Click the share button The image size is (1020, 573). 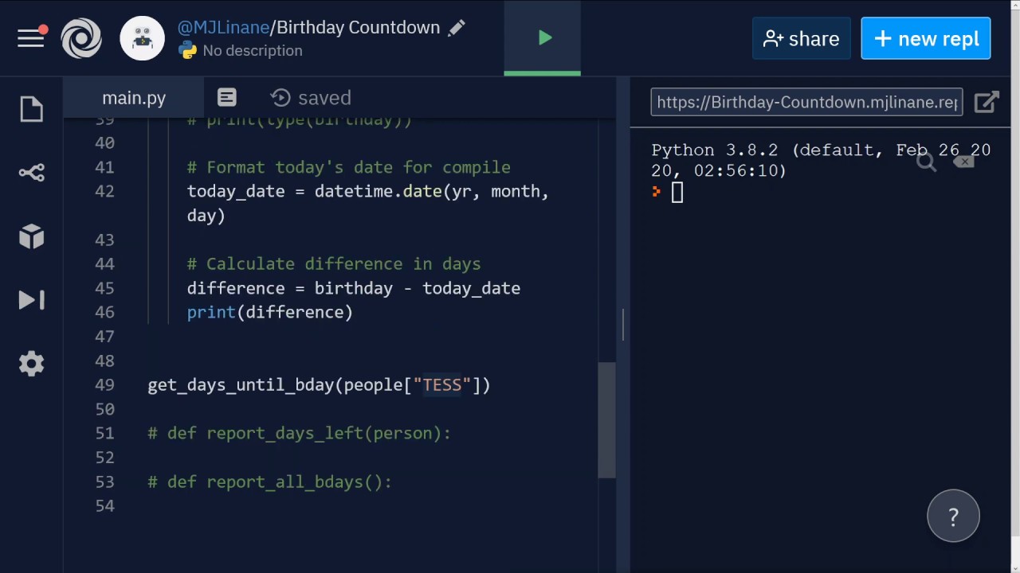point(801,38)
